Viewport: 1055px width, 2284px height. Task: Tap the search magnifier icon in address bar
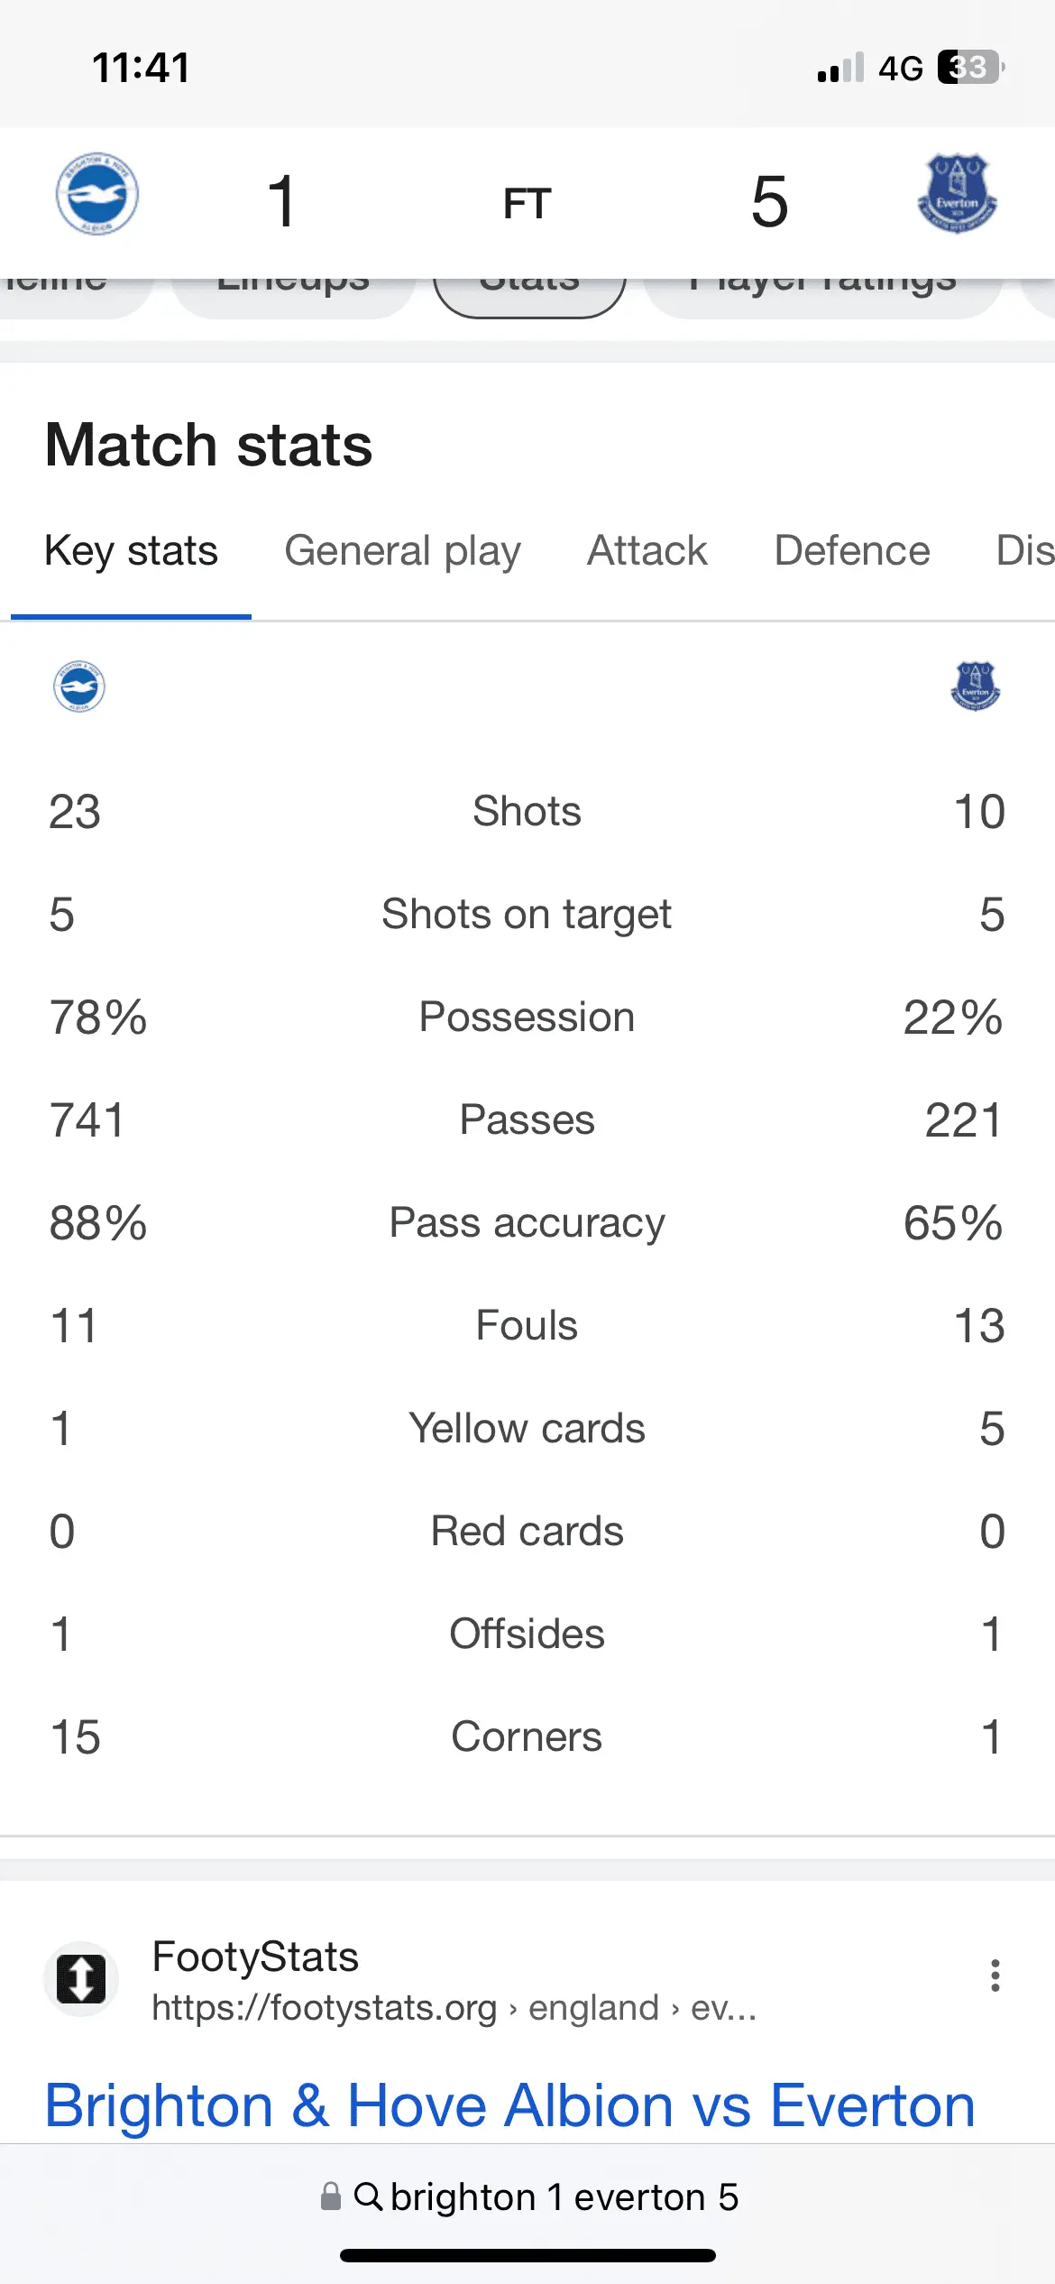point(368,2196)
